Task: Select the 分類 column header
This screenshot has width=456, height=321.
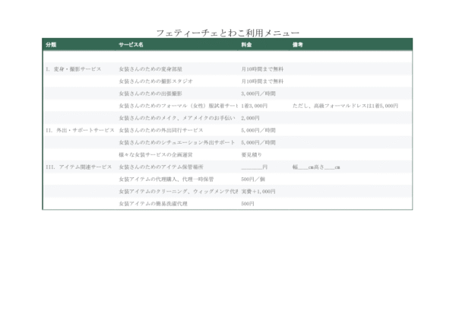Action: pos(51,45)
